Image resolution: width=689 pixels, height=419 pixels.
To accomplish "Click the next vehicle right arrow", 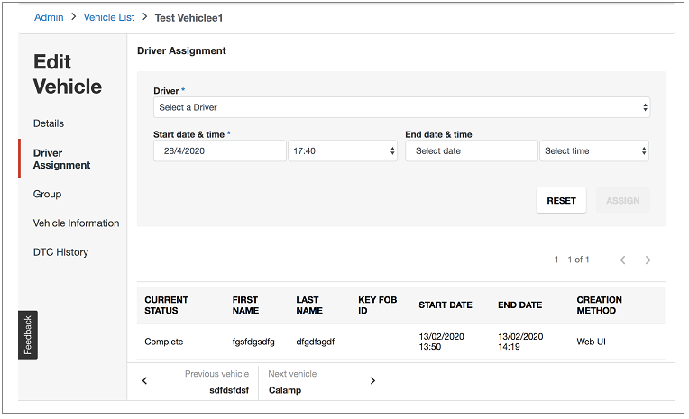I will (x=372, y=381).
